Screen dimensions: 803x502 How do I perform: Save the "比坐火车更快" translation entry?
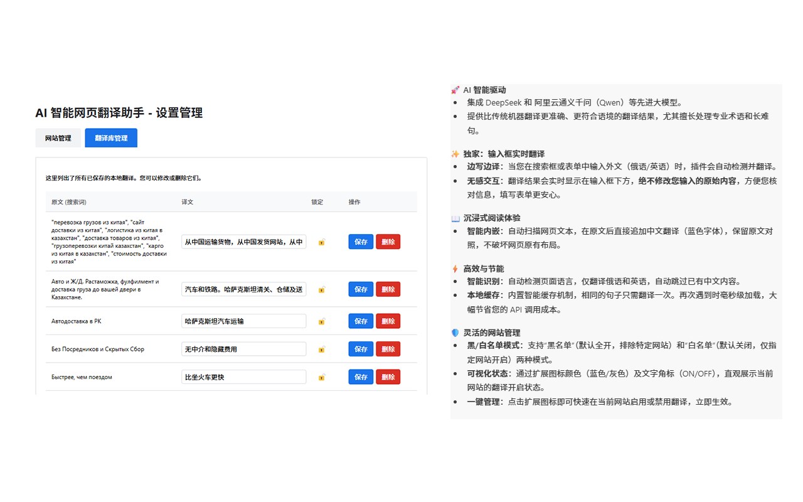click(x=360, y=376)
